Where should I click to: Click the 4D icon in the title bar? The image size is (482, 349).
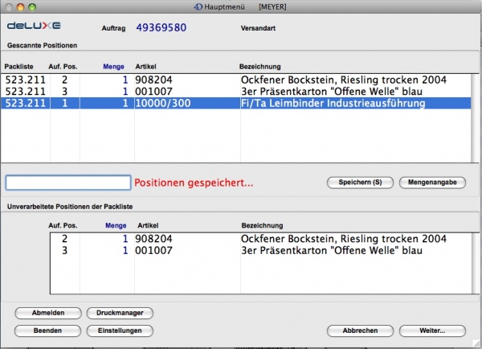pyautogui.click(x=198, y=6)
